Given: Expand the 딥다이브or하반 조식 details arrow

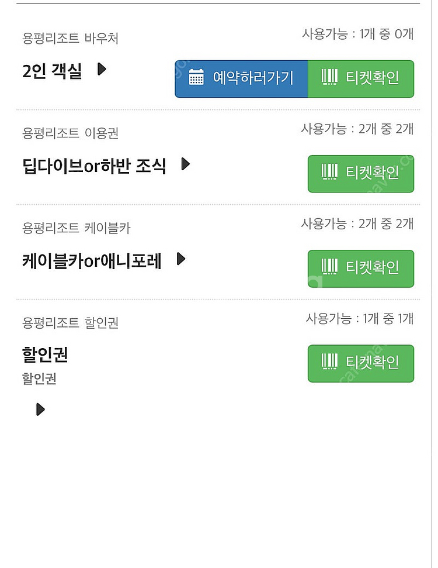Looking at the screenshot, I should tap(185, 164).
